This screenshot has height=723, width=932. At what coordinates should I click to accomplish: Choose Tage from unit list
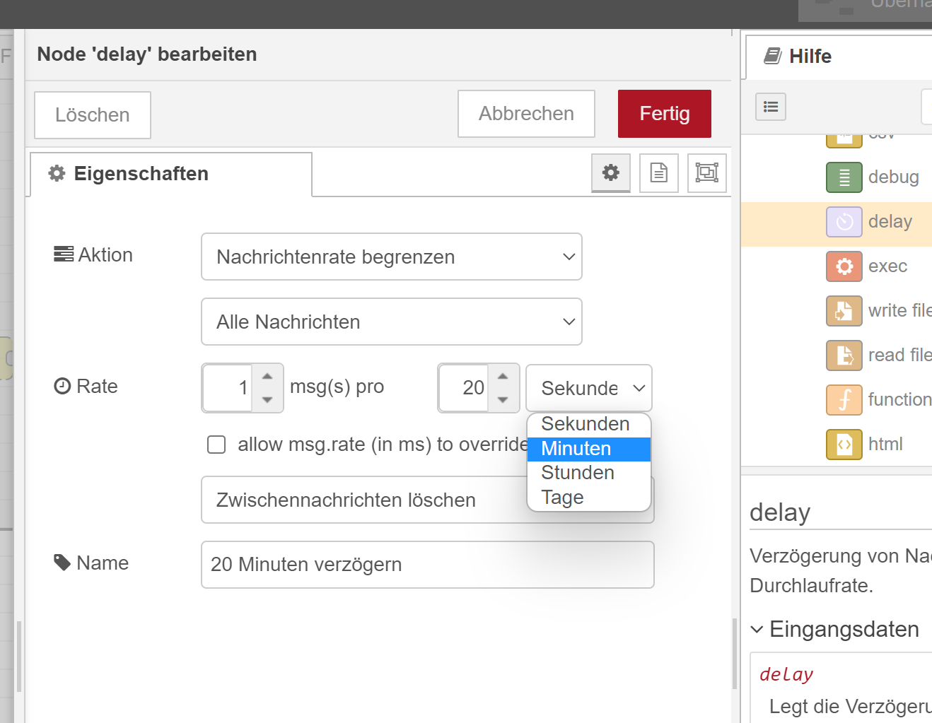(589, 498)
